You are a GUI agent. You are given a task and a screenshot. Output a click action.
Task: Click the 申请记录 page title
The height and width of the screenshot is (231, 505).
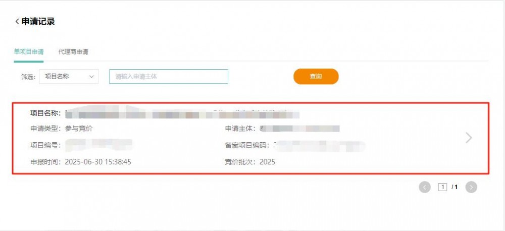[38, 22]
